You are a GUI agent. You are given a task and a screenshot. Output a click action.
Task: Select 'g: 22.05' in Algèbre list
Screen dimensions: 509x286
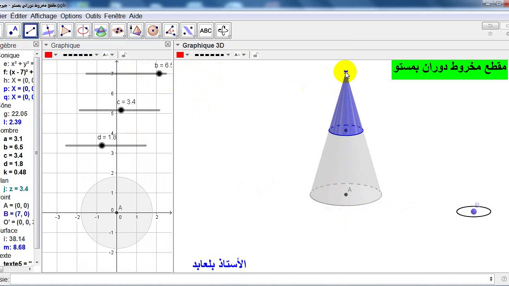16,114
